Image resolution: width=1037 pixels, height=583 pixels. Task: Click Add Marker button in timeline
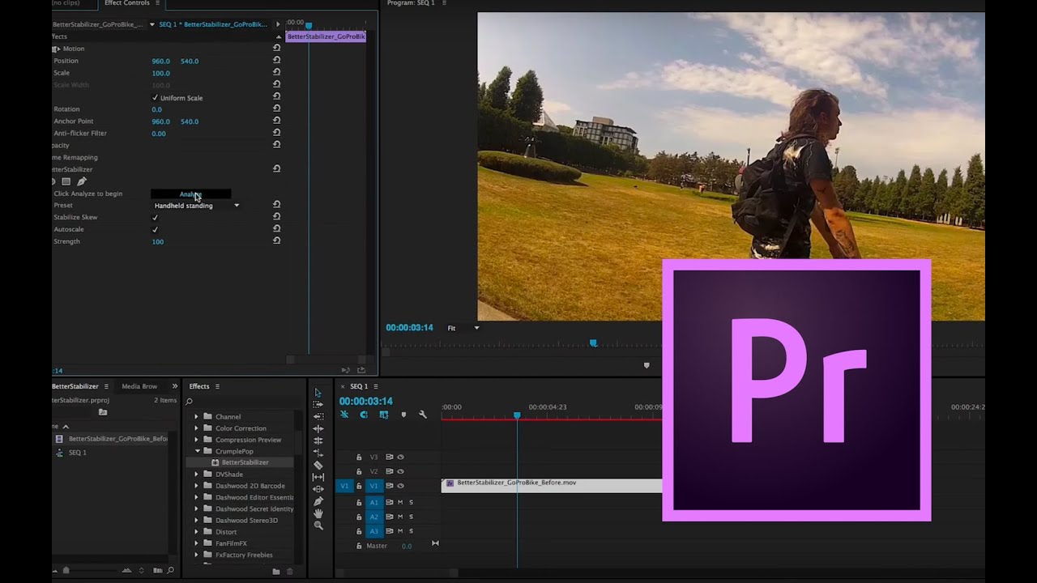403,415
